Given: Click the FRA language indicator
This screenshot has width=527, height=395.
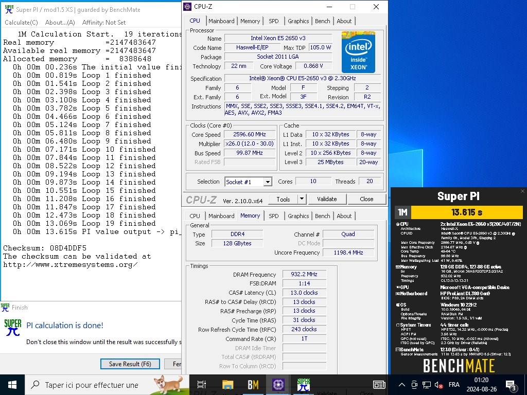Looking at the screenshot, I should click(x=454, y=385).
